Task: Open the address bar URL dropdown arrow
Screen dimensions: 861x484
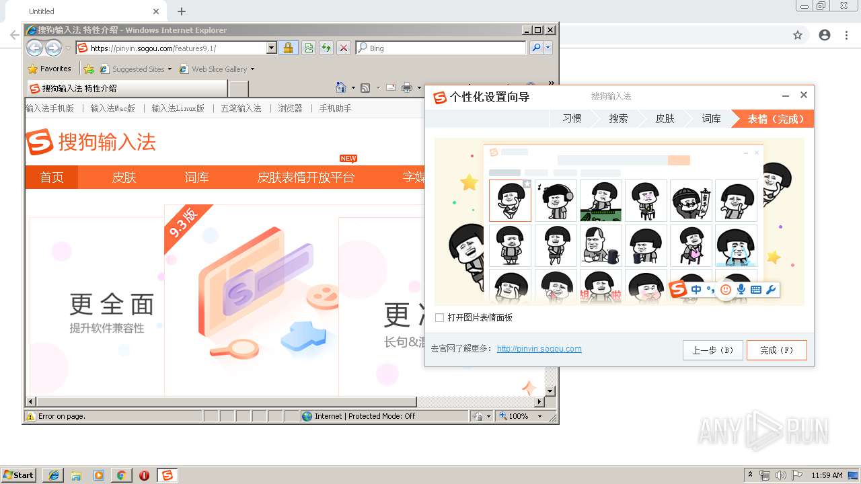Action: coord(272,48)
